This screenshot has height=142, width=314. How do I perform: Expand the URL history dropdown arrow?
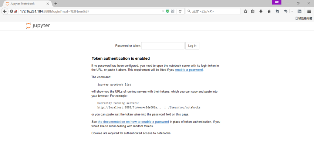pyautogui.click(x=163, y=11)
